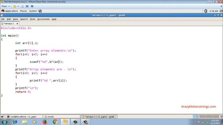Open the gedit Edit menu
The height and width of the screenshot is (125, 223).
point(9,19)
